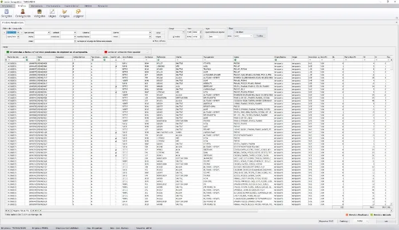Click the green filter icon under Viajeros column

coord(235,60)
